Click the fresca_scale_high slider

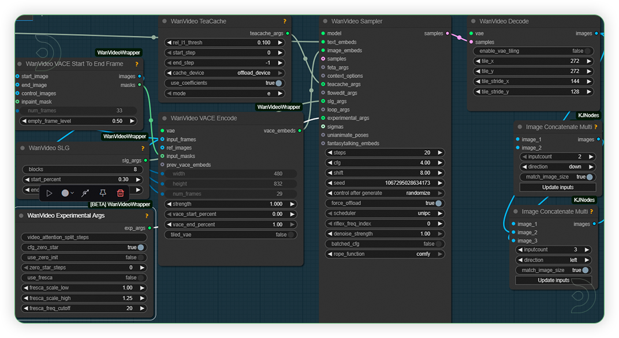point(84,298)
